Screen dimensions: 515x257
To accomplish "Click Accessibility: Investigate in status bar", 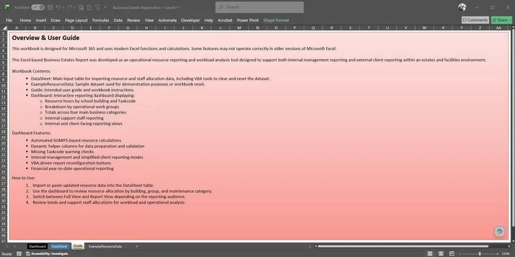I will pos(47,254).
